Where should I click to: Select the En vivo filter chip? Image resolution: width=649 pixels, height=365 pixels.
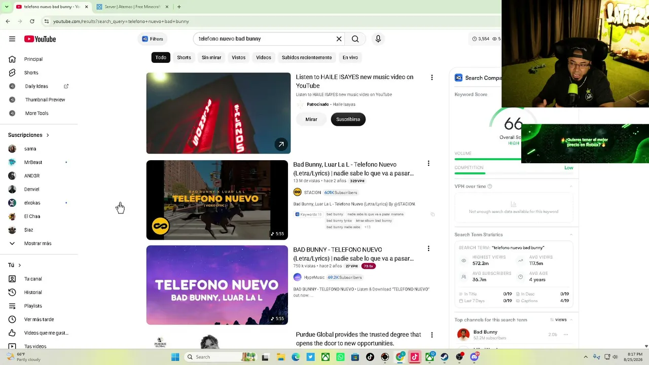[x=350, y=57]
